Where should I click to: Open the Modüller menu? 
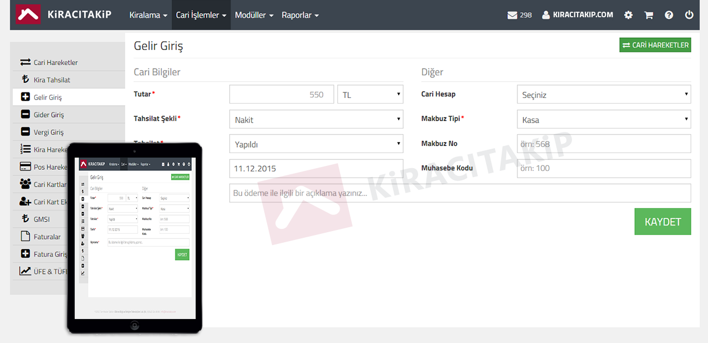click(x=254, y=15)
